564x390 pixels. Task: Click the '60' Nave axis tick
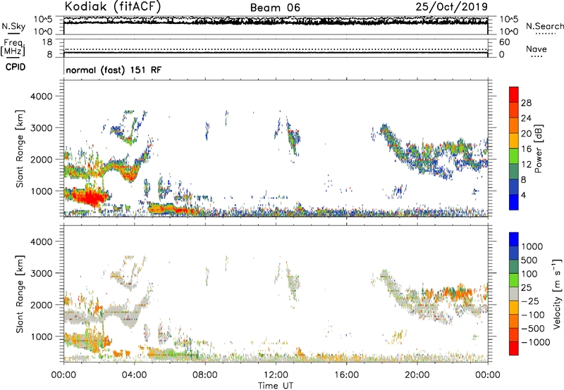click(504, 42)
